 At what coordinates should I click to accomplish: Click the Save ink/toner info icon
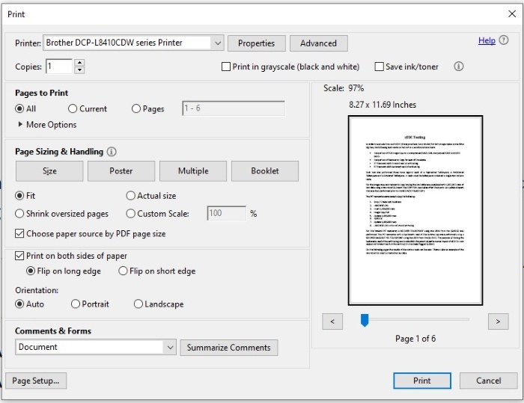click(x=458, y=67)
